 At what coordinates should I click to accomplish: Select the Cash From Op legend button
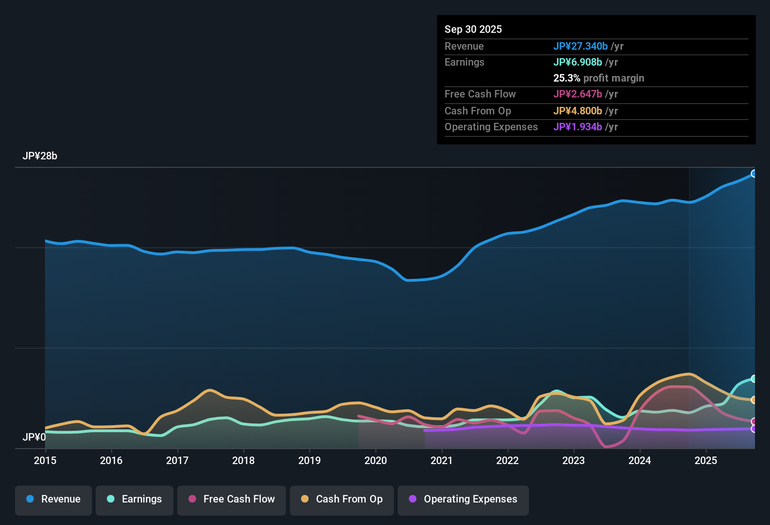pyautogui.click(x=341, y=499)
